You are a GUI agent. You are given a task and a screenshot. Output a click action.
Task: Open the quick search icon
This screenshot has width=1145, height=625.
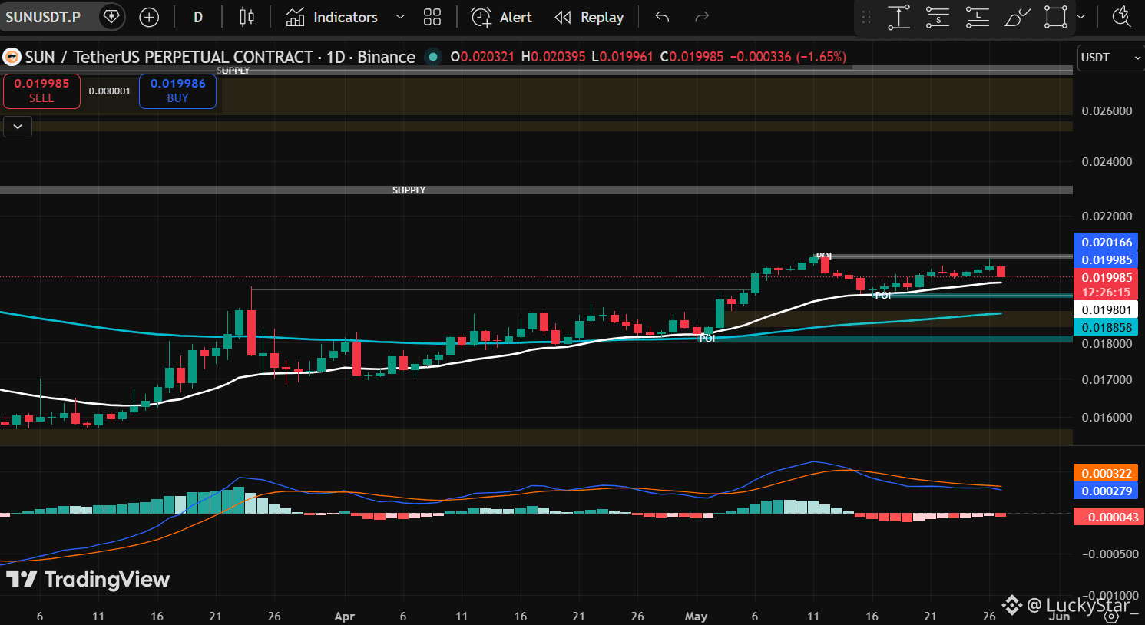[x=1122, y=17]
